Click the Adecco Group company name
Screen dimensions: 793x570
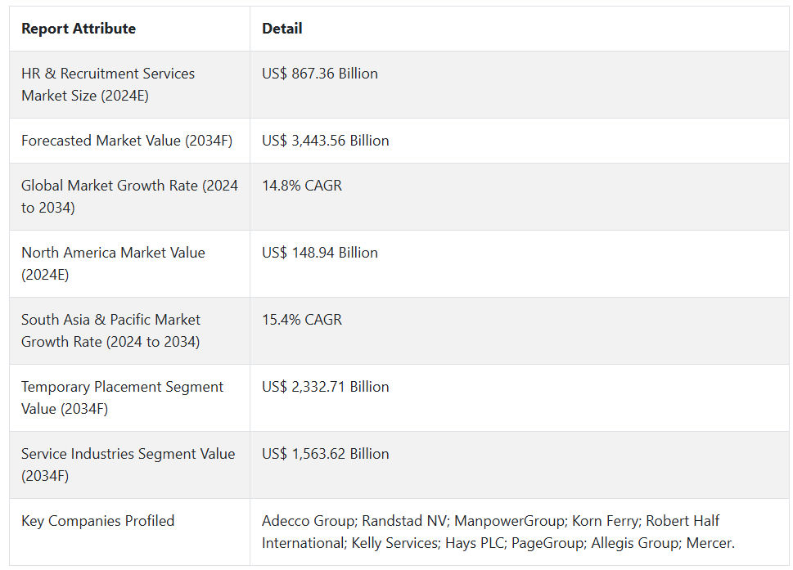pos(308,521)
